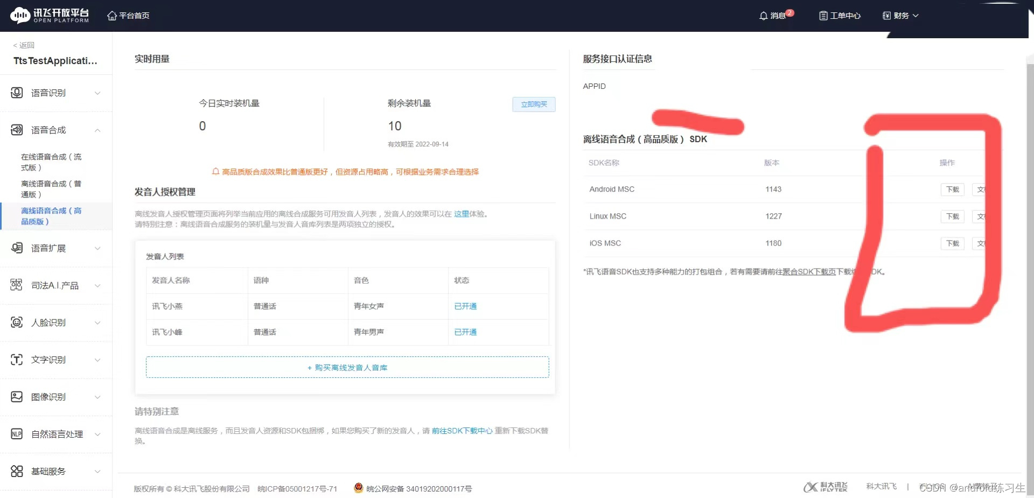
Task: Click the 语音识别 sidebar icon
Action: click(x=17, y=93)
